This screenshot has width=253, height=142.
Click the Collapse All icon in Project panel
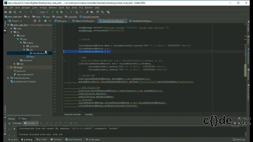[40, 21]
